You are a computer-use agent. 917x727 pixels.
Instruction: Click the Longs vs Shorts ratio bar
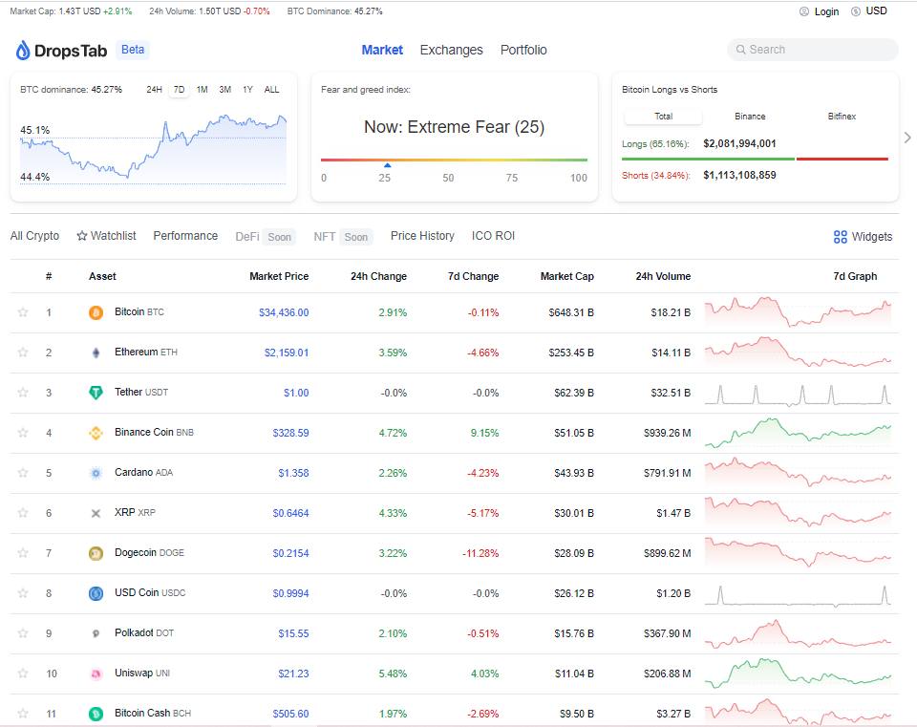pos(755,159)
